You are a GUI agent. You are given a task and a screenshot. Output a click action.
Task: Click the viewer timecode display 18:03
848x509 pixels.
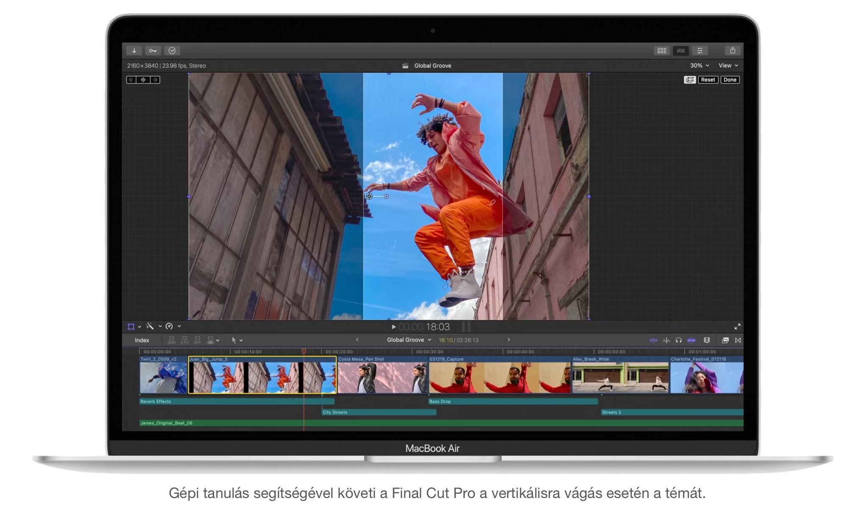[424, 327]
